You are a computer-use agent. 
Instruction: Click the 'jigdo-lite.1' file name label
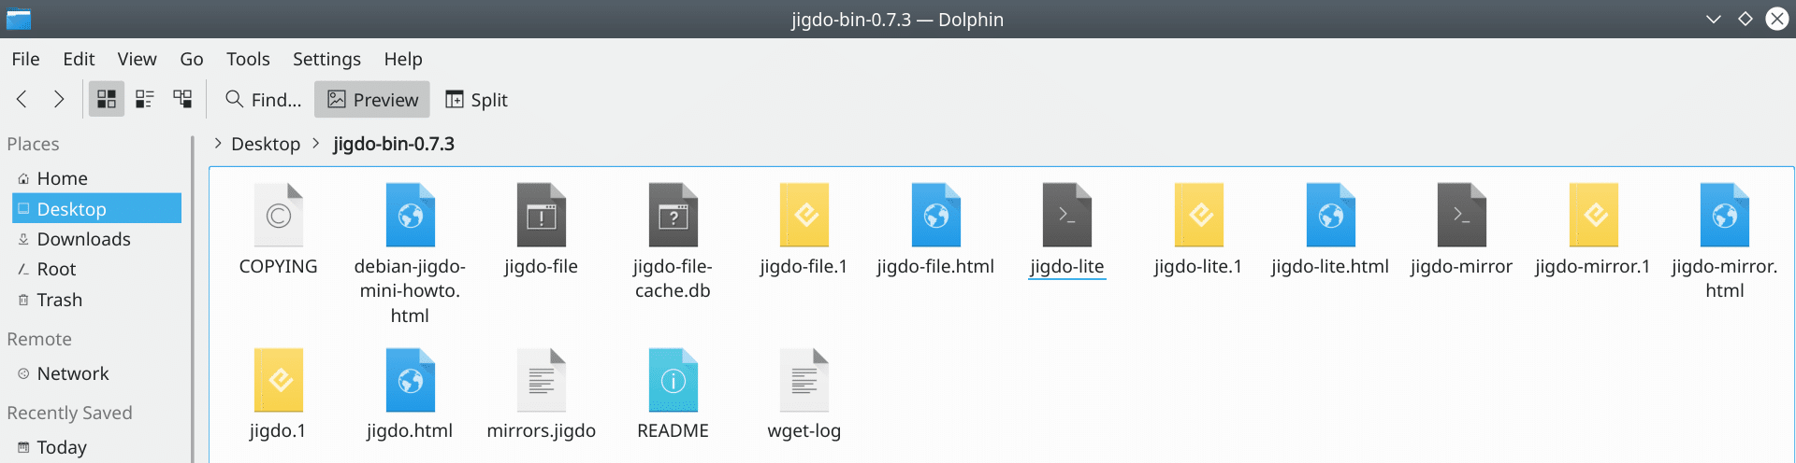[x=1198, y=267]
